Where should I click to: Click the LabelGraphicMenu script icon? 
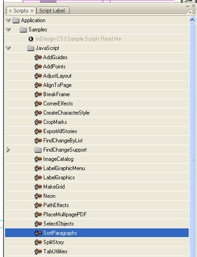38,168
